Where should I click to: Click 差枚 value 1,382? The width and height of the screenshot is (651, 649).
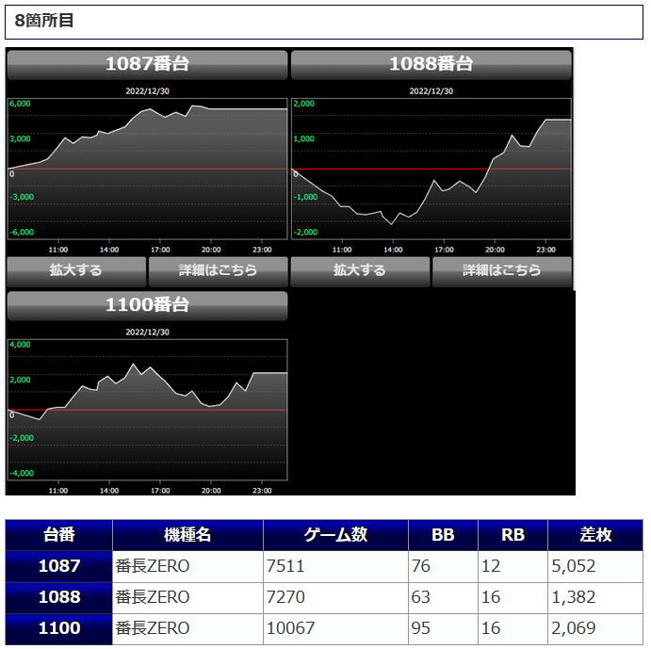[574, 597]
